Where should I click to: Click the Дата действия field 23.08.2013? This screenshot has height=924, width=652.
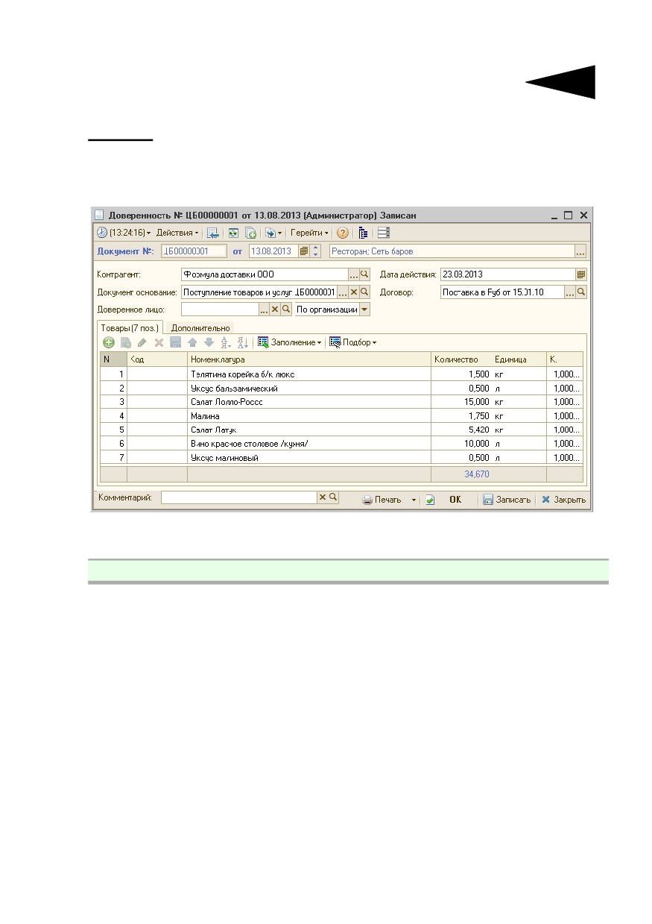pos(507,274)
